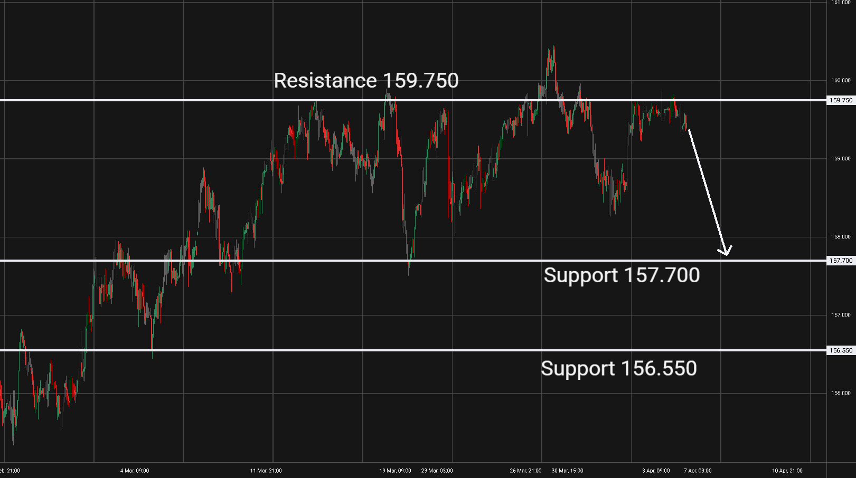Click the 159.000 price scale label

(841, 159)
